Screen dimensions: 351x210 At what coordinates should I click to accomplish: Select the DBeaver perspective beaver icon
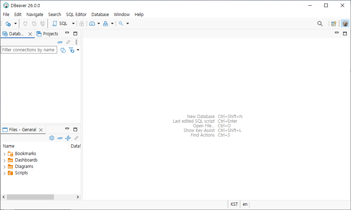tap(345, 24)
